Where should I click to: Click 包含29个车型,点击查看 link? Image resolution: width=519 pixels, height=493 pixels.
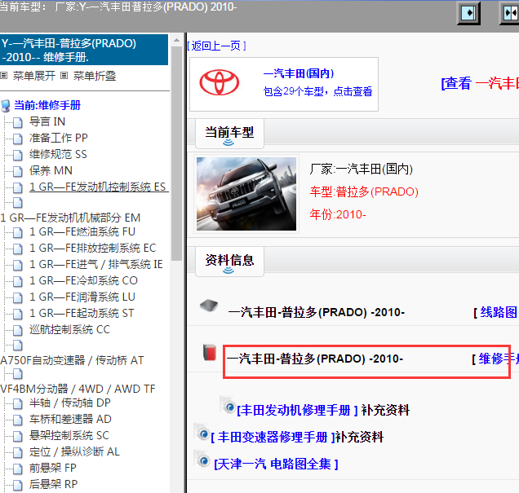tap(317, 91)
